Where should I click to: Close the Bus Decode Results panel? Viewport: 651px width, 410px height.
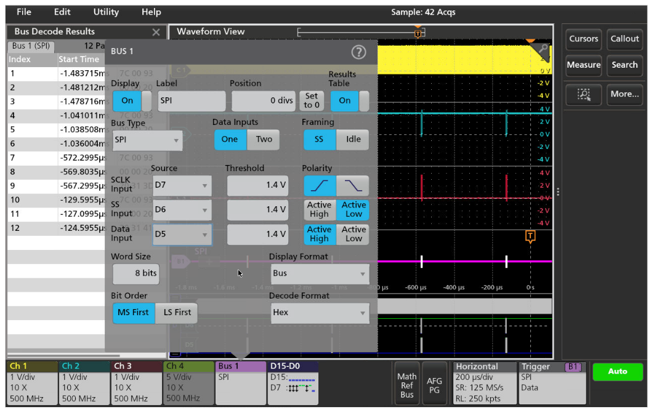(156, 32)
